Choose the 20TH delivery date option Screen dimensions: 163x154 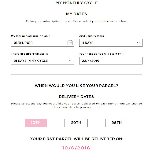(x=76, y=123)
